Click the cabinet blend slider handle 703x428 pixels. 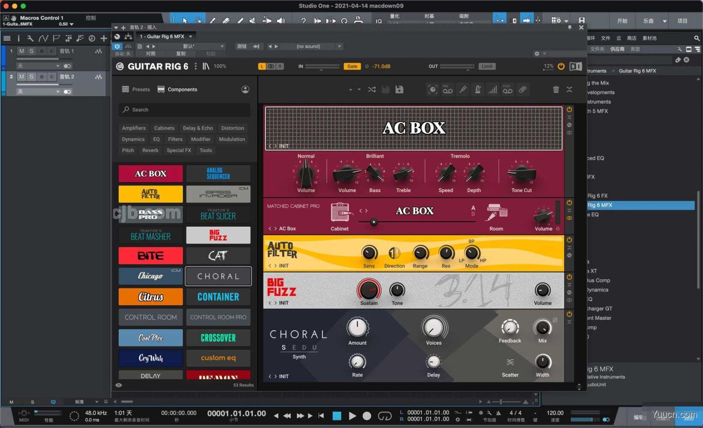click(374, 222)
